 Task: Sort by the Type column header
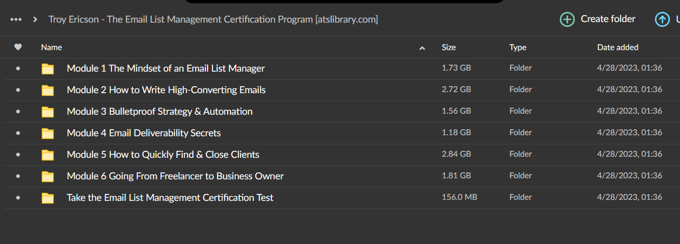pos(518,47)
